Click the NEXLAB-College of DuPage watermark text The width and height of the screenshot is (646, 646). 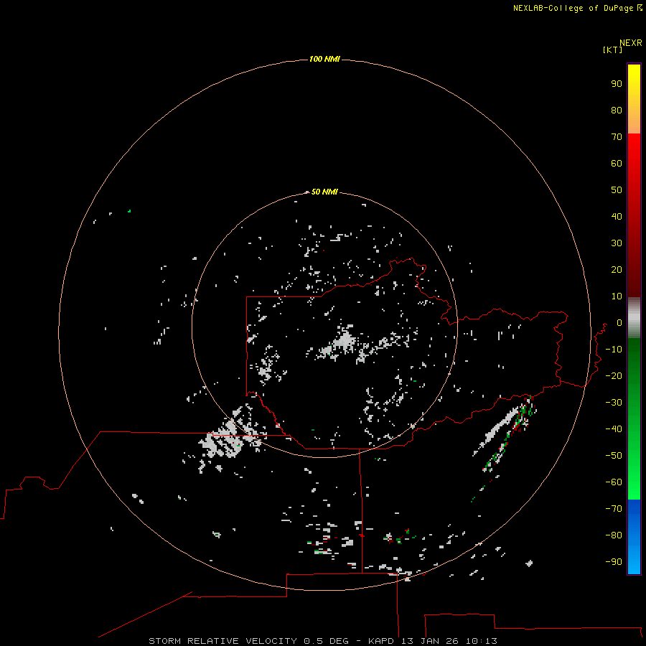tap(578, 8)
